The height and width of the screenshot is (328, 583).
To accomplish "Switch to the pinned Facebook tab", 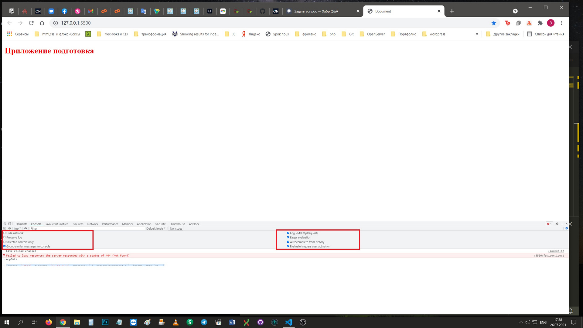I will tap(64, 11).
